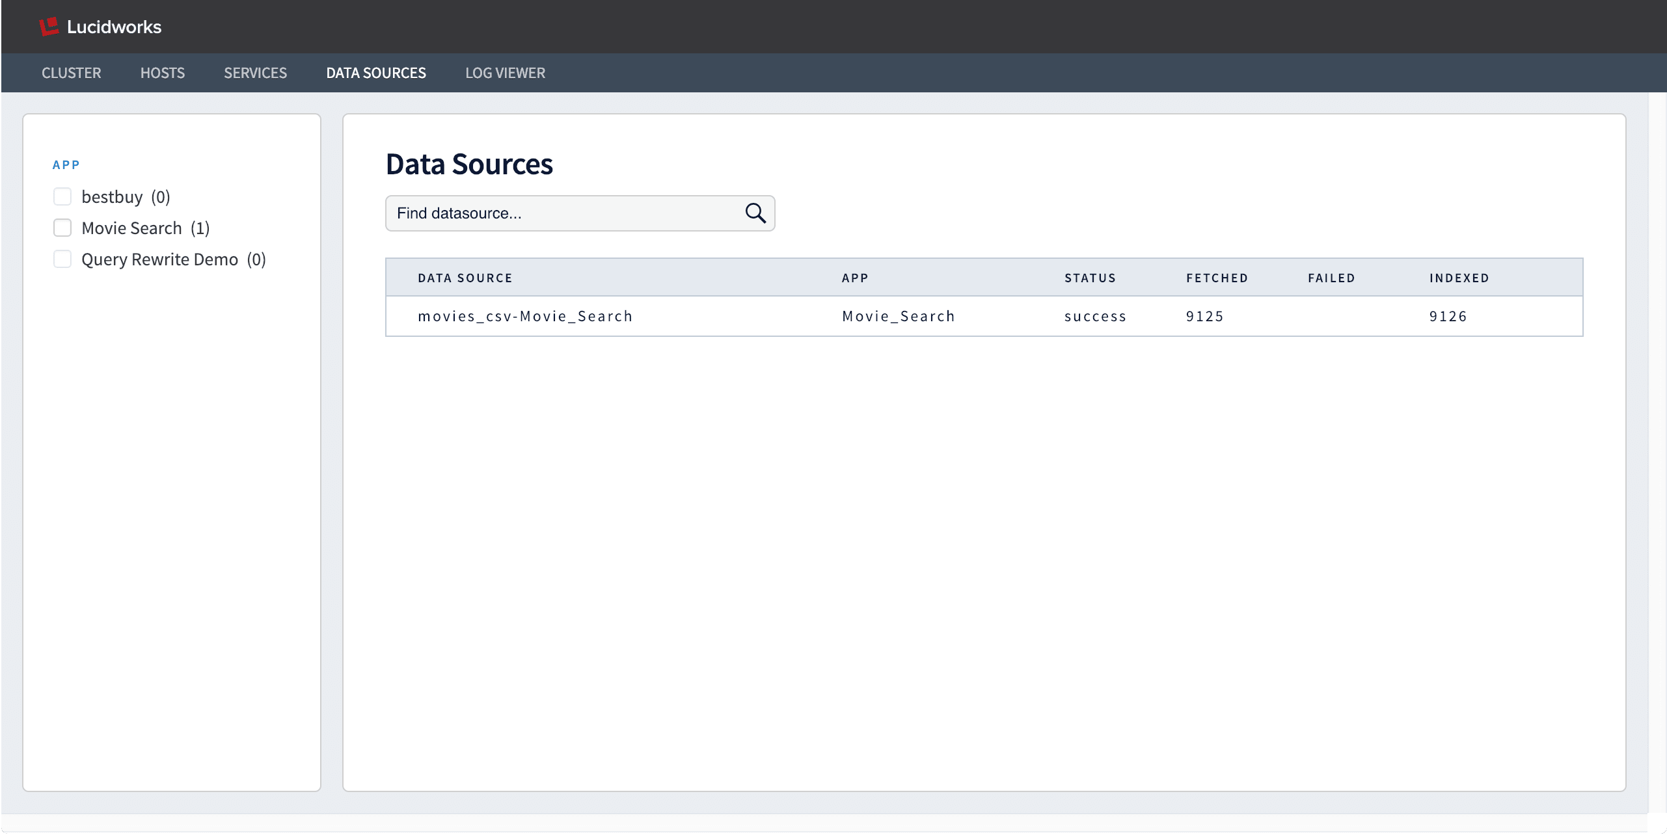Open the movies_csv-Movie_Search data source

pyautogui.click(x=525, y=316)
